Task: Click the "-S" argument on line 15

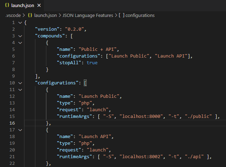Action: coord(108,117)
